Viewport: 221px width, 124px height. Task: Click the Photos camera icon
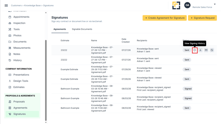[x=10, y=36]
